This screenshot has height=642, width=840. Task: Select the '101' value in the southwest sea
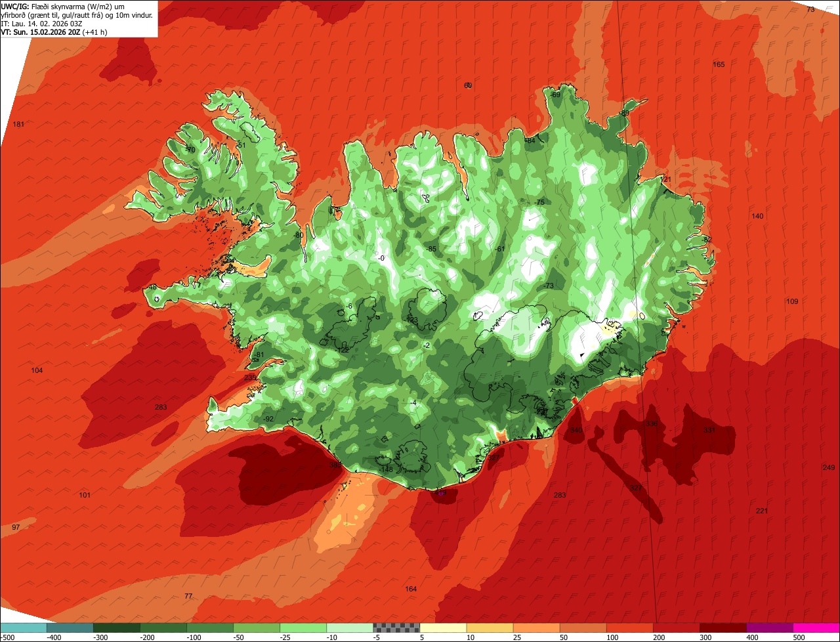pos(84,494)
